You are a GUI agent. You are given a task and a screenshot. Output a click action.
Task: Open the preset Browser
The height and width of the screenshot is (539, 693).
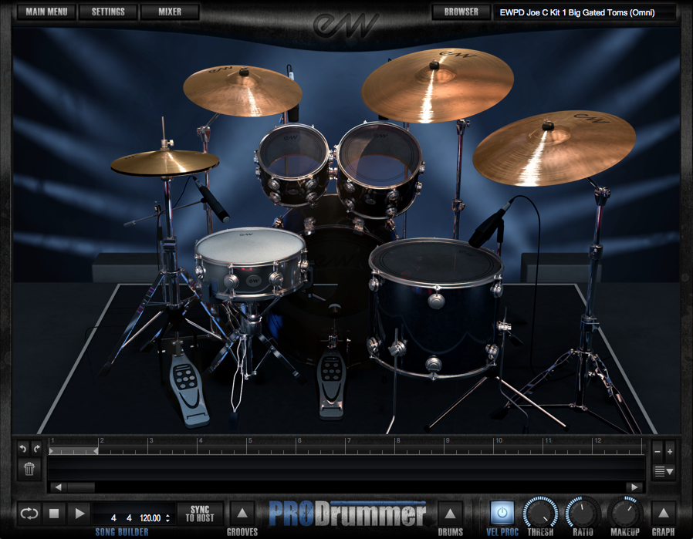click(461, 12)
